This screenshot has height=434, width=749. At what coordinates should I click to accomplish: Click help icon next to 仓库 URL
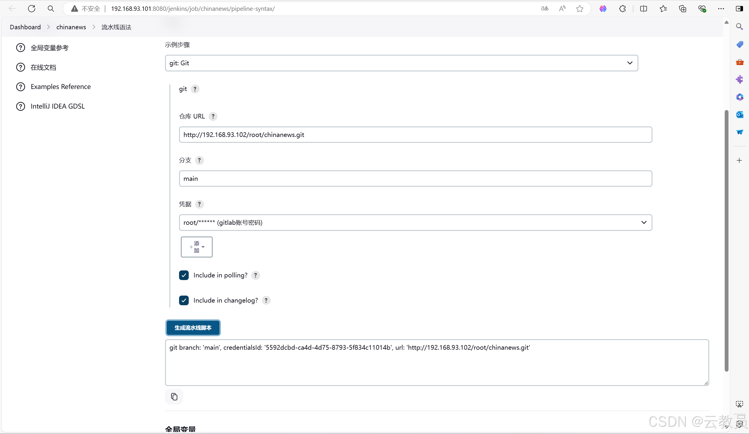[x=213, y=116]
